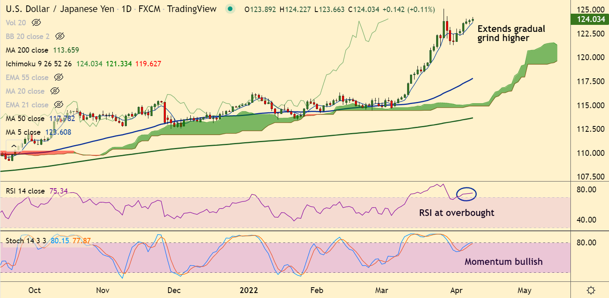Screen dimensions: 609x298
Task: Select the 'RSI at overbought' text note
Action: pyautogui.click(x=456, y=213)
